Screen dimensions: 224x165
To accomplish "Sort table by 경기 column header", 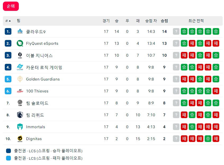I will click(106, 21).
